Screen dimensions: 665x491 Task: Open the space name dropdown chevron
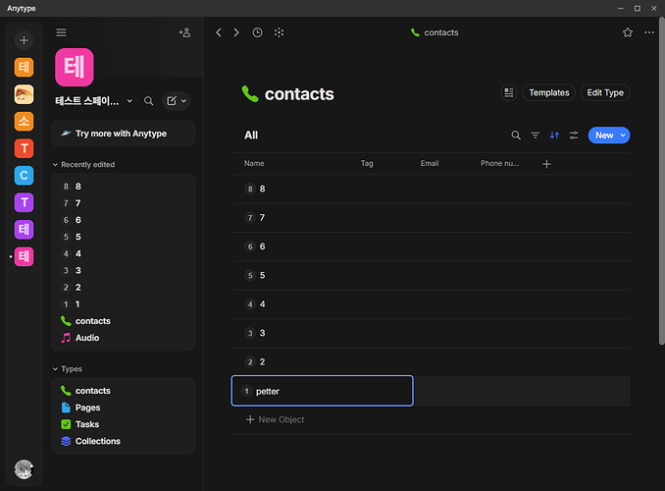pyautogui.click(x=129, y=101)
